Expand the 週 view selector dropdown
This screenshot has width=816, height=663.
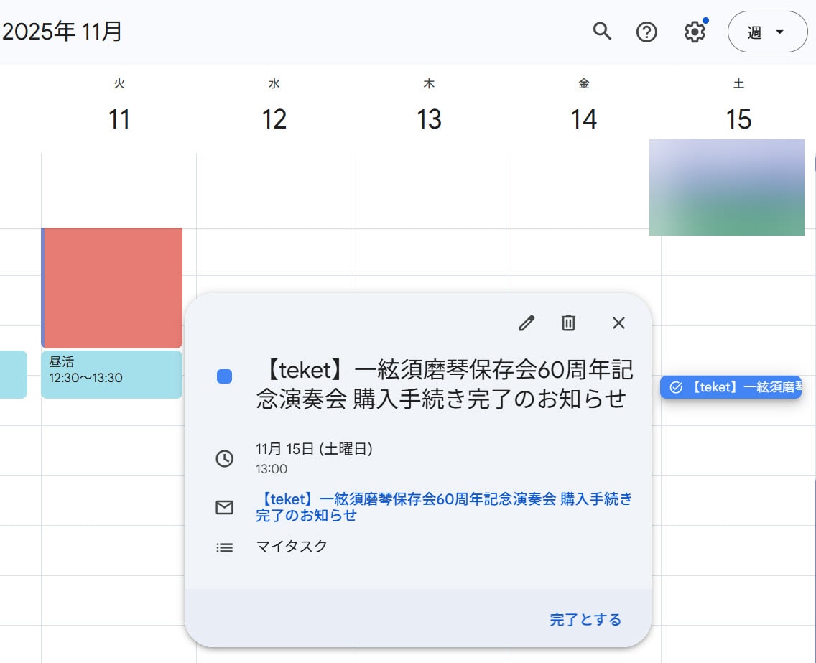[x=767, y=32]
